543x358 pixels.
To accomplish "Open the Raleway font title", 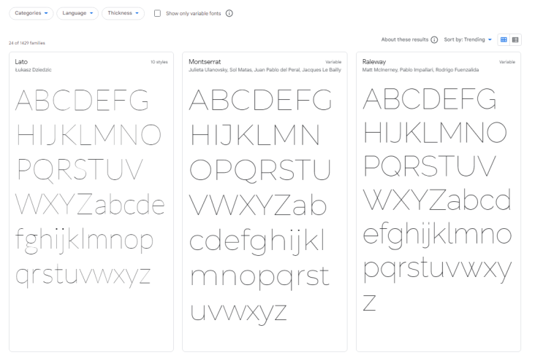I will point(374,62).
